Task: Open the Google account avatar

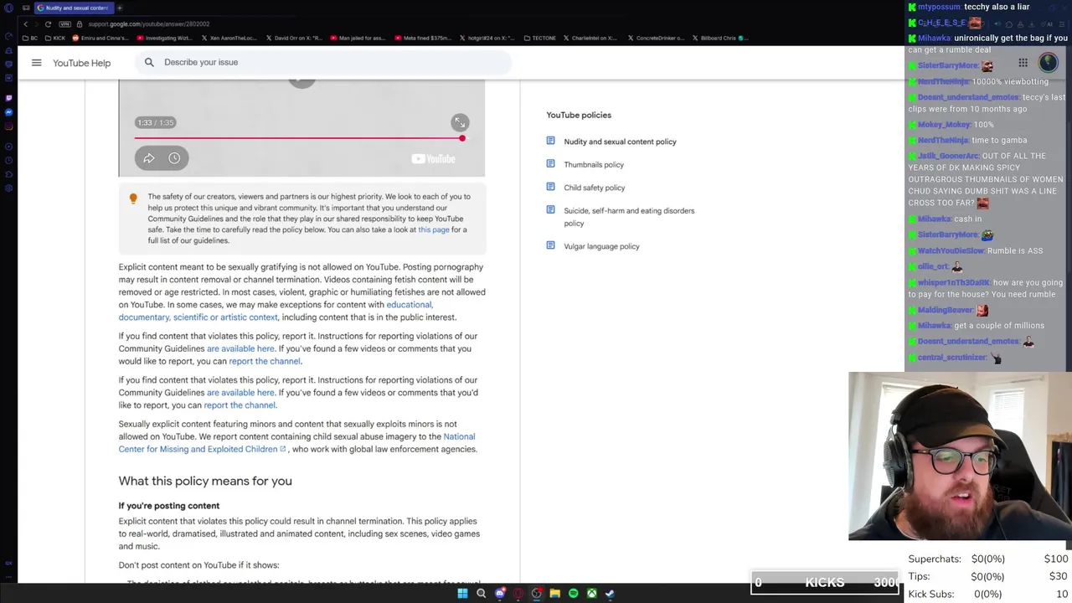Action: pos(1048,63)
